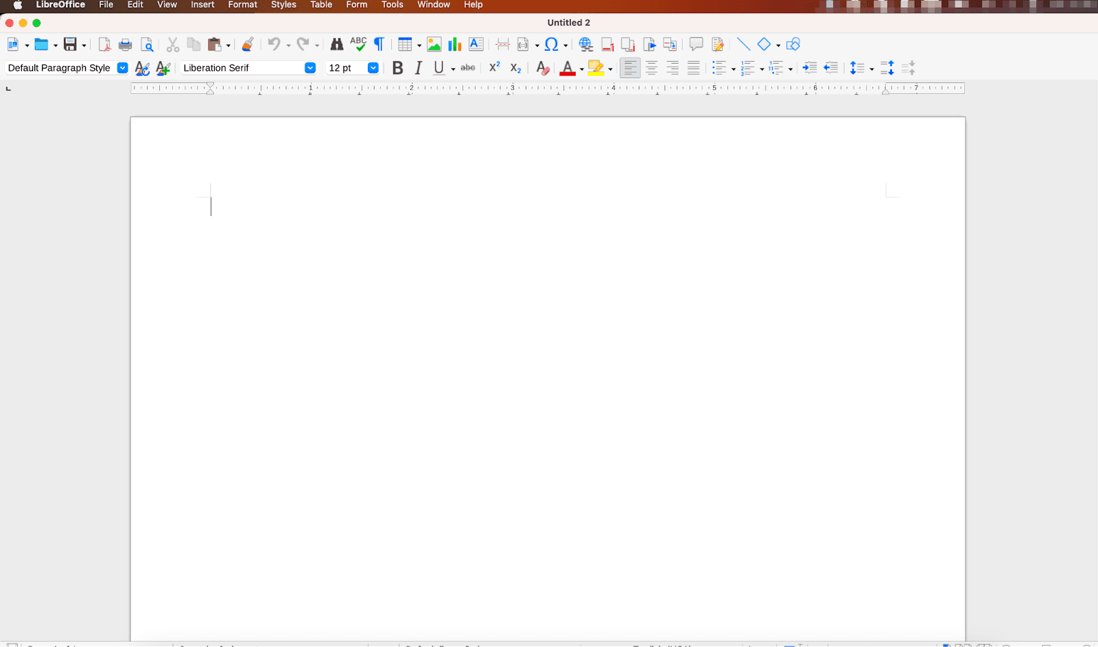1098x647 pixels.
Task: Open the Tools menu
Action: click(x=392, y=5)
